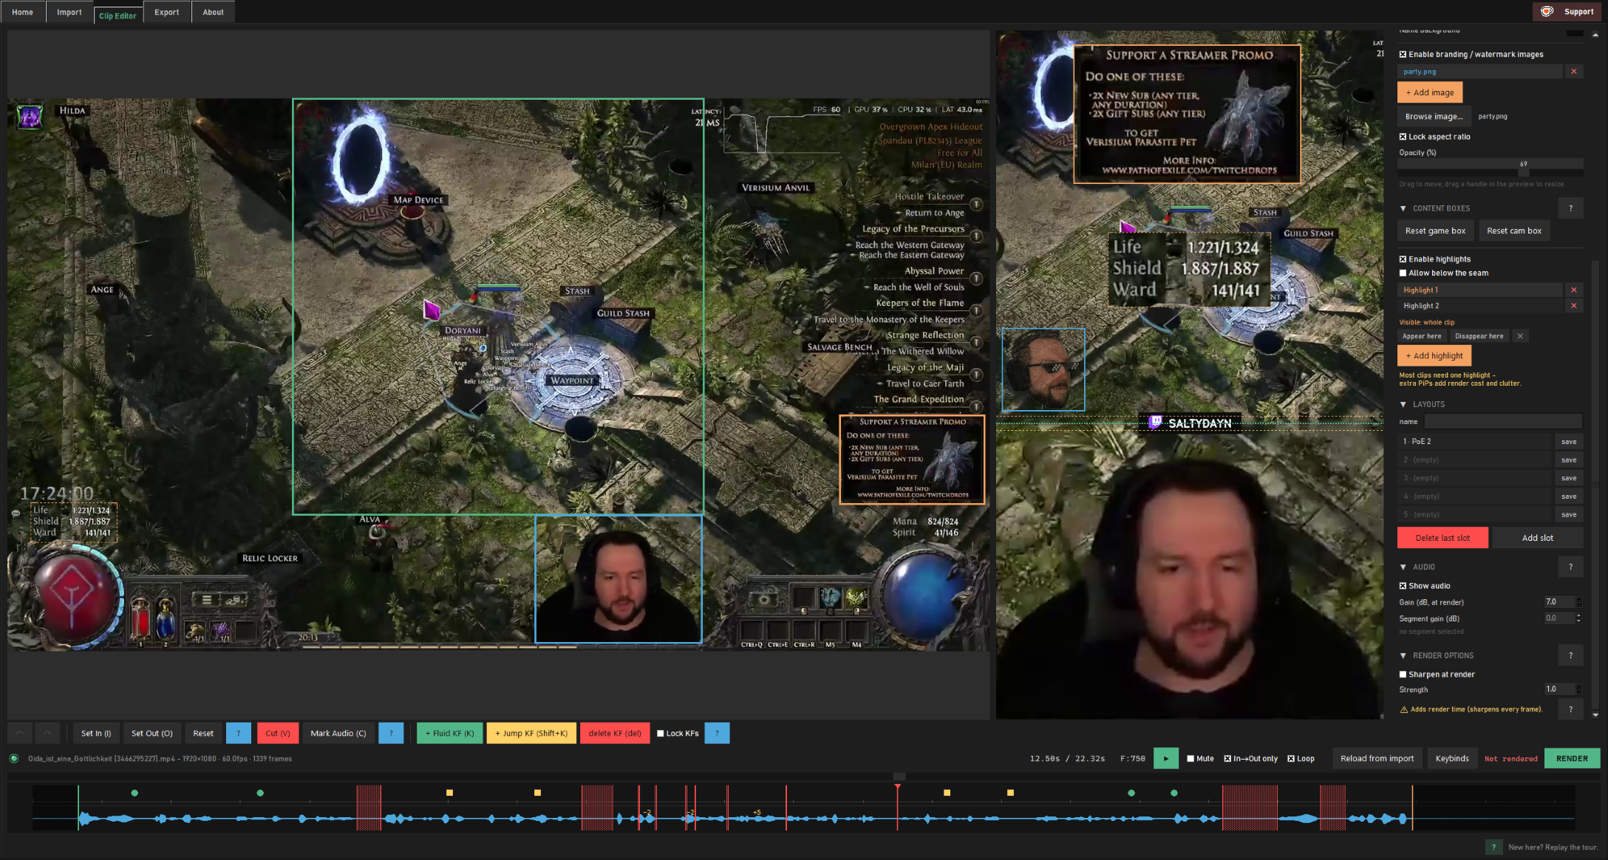The height and width of the screenshot is (860, 1608).
Task: Select Highlight 1 list entry
Action: (1479, 290)
